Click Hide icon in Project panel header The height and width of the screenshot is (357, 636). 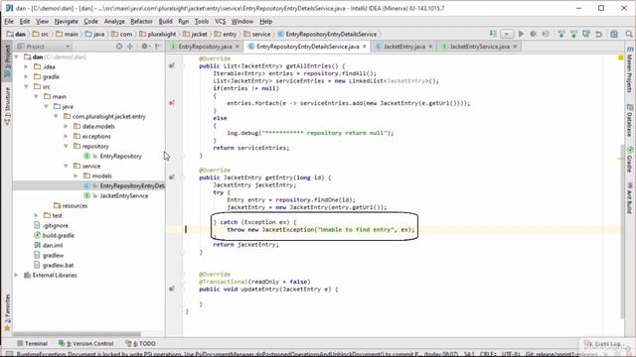tap(158, 47)
